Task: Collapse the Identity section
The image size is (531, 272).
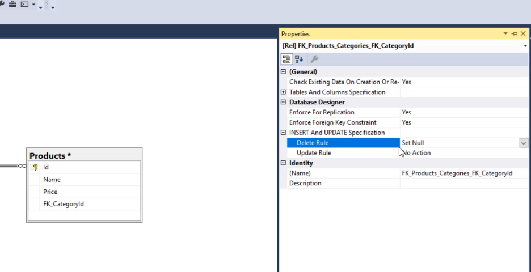Action: click(284, 163)
